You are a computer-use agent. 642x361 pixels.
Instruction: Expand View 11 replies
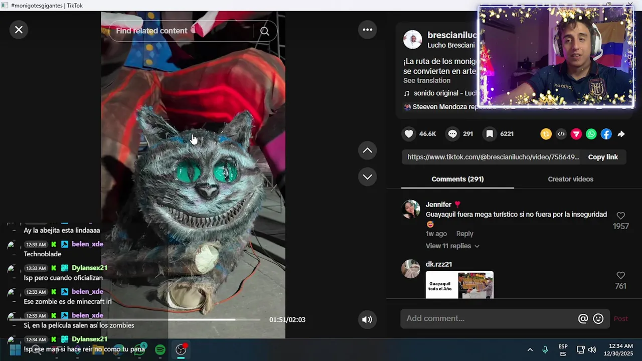point(452,246)
